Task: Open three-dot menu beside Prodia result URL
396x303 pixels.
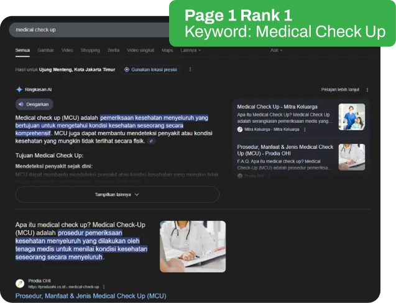Action: pyautogui.click(x=104, y=287)
